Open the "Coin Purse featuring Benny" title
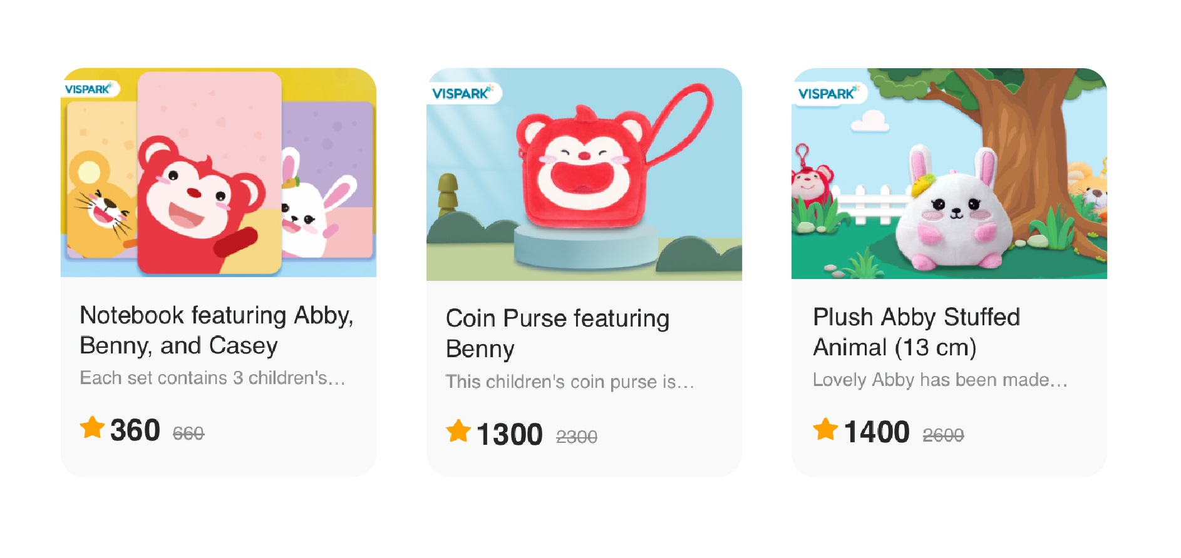This screenshot has height=558, width=1181. click(557, 333)
